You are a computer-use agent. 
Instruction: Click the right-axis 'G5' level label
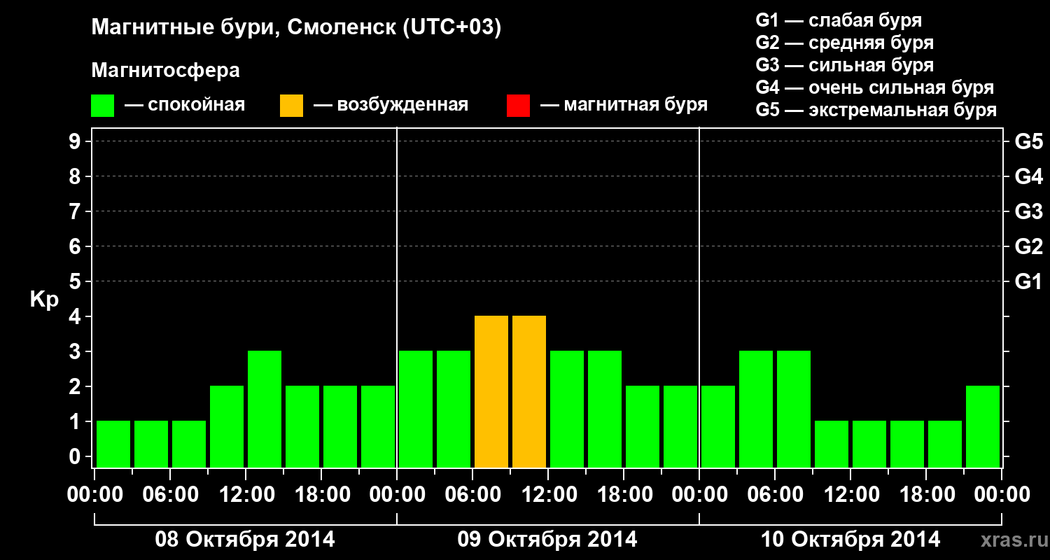(x=1028, y=142)
